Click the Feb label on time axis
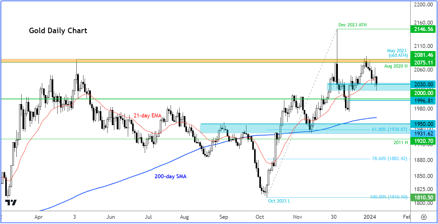The width and height of the screenshot is (438, 224). [407, 217]
